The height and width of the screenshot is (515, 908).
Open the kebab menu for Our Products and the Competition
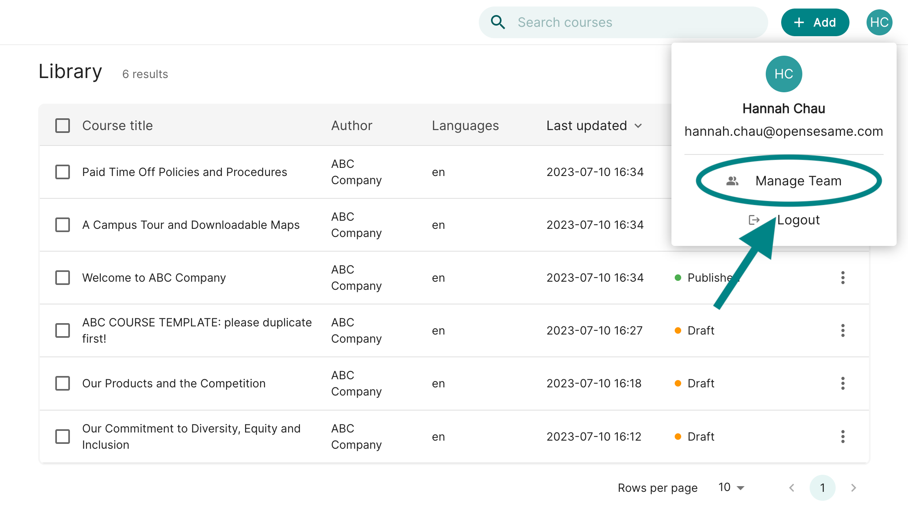coord(843,383)
